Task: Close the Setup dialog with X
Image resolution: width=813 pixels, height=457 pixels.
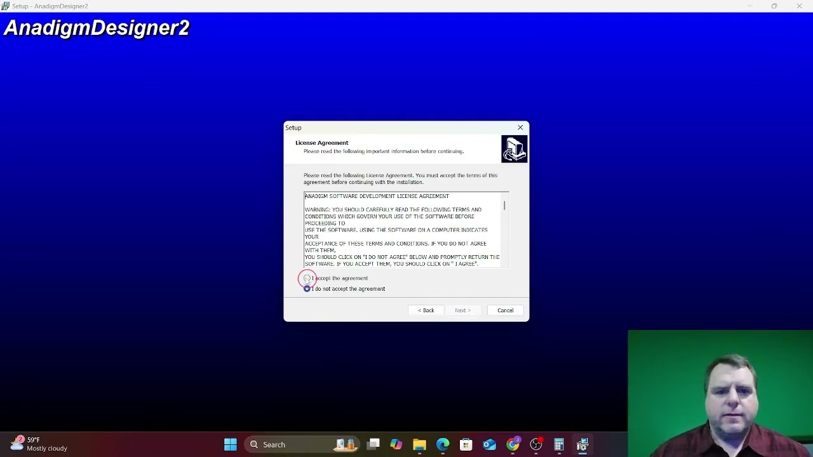Action: 520,128
